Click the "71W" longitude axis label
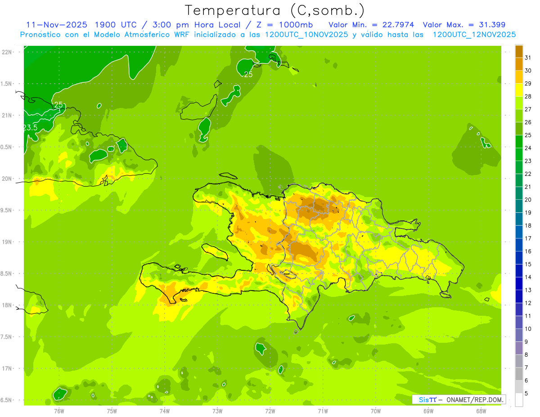This screenshot has height=417, width=540. [323, 411]
